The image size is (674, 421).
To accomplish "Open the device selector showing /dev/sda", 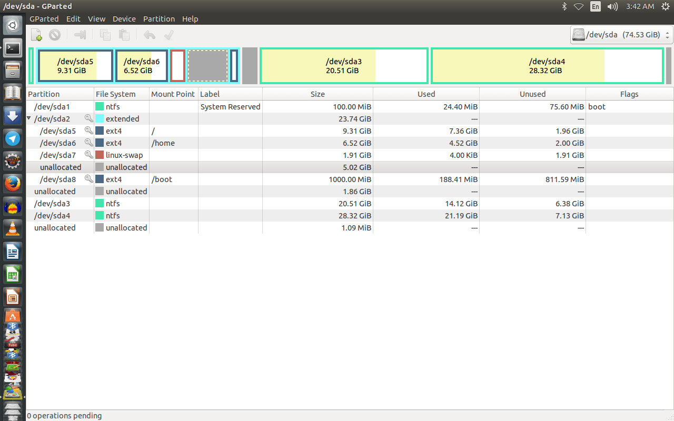I will coord(619,35).
